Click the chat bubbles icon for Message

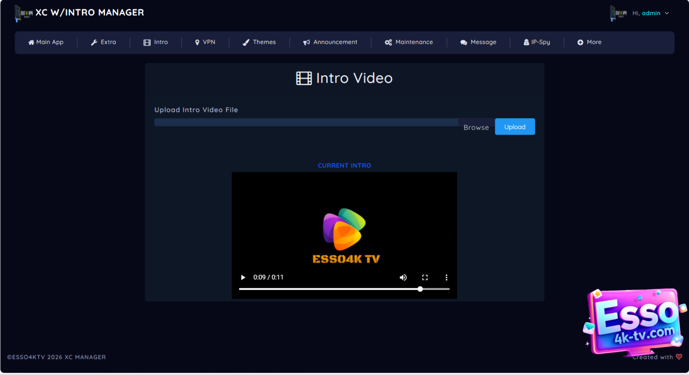coord(463,43)
